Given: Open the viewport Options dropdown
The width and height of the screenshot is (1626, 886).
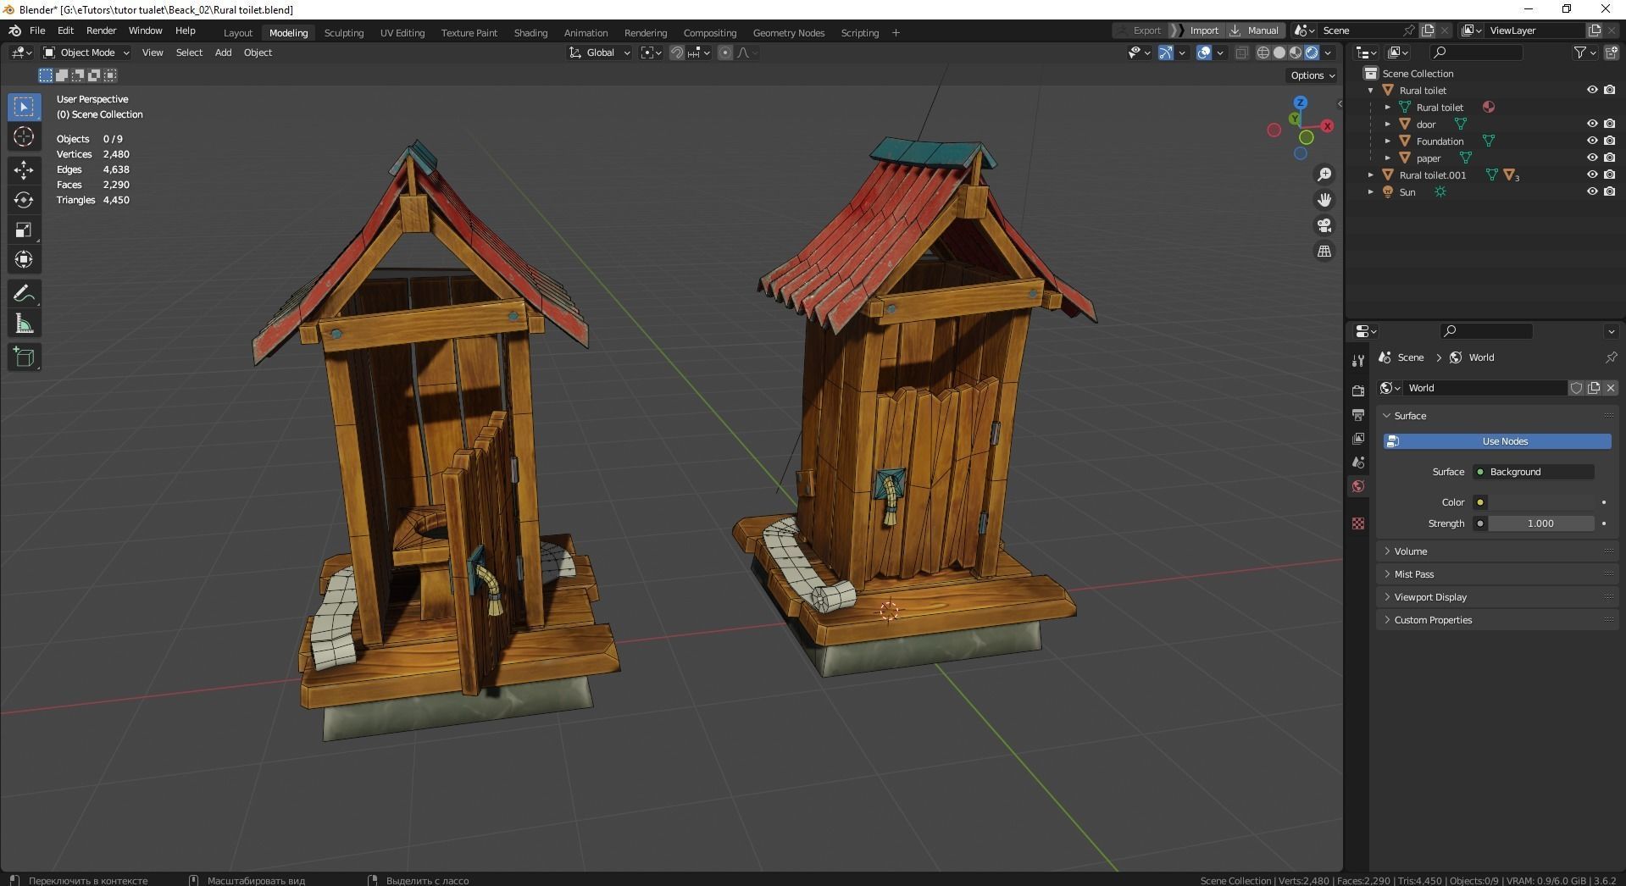Looking at the screenshot, I should (x=1312, y=75).
